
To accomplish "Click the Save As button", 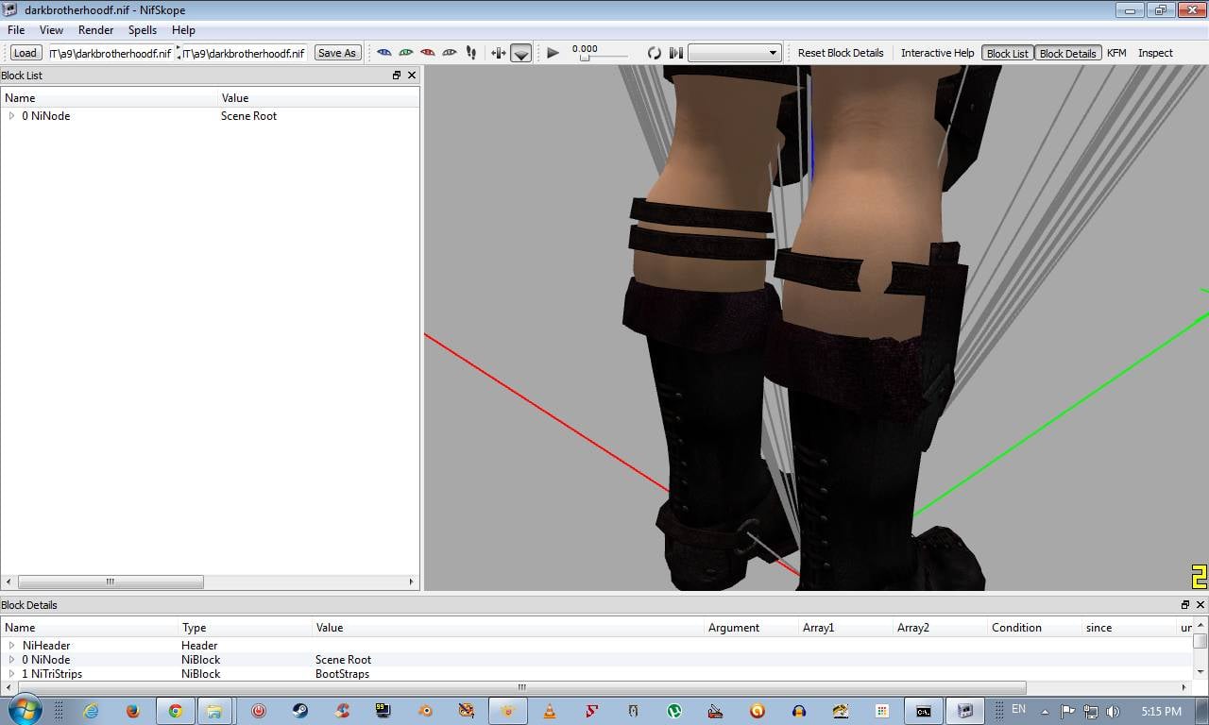I will (337, 53).
